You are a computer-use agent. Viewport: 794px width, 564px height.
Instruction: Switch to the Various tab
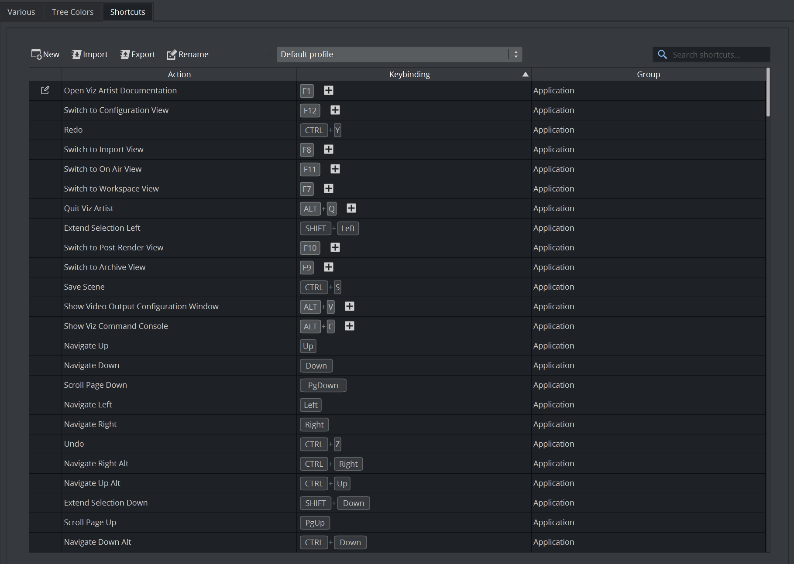click(x=21, y=12)
